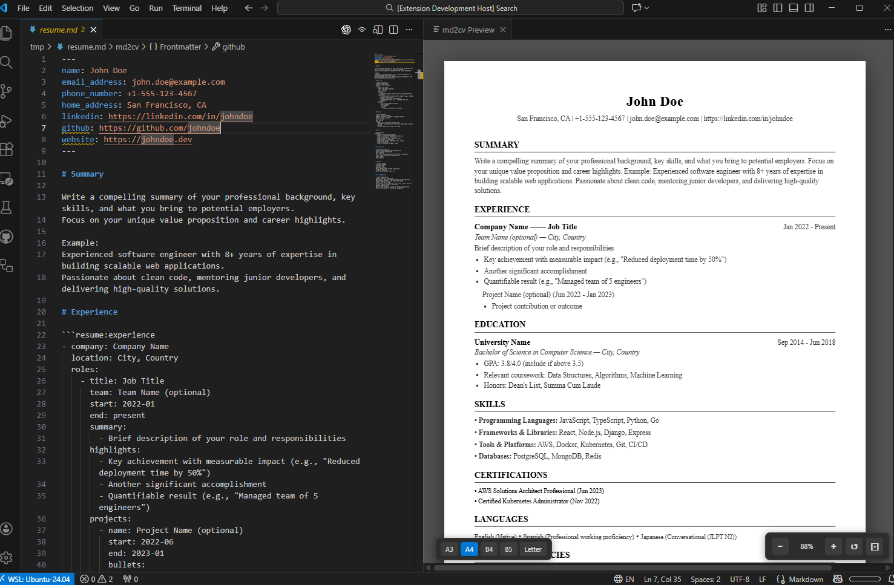Expand github breadcrumb symbol
894x585 pixels.
coord(228,47)
